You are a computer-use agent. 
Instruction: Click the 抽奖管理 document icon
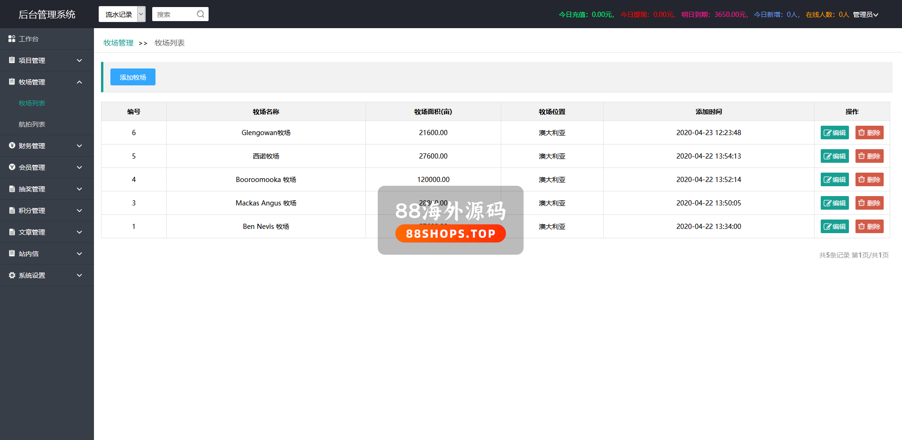(12, 189)
